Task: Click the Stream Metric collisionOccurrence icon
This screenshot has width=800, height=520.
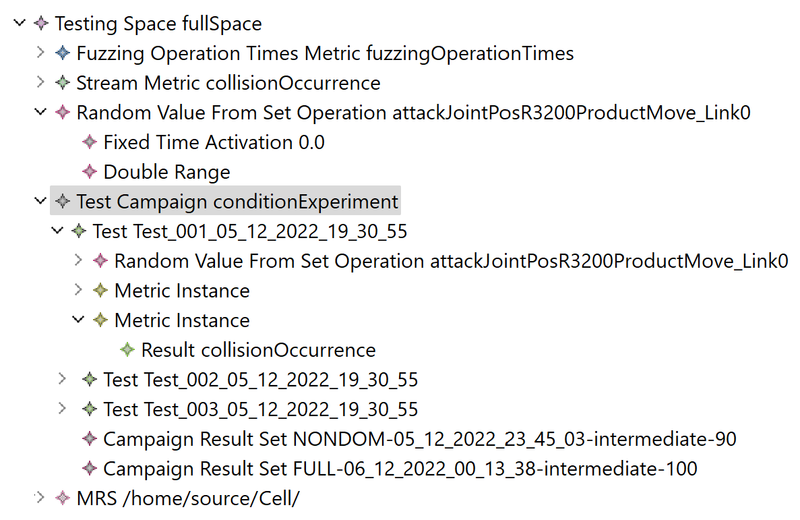Action: point(63,83)
